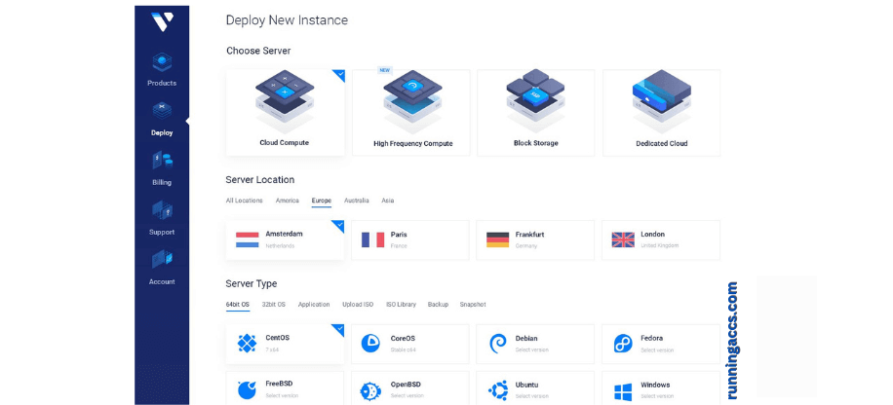Open the Deploy sidebar icon
Image resolution: width=893 pixels, height=405 pixels.
point(162,111)
